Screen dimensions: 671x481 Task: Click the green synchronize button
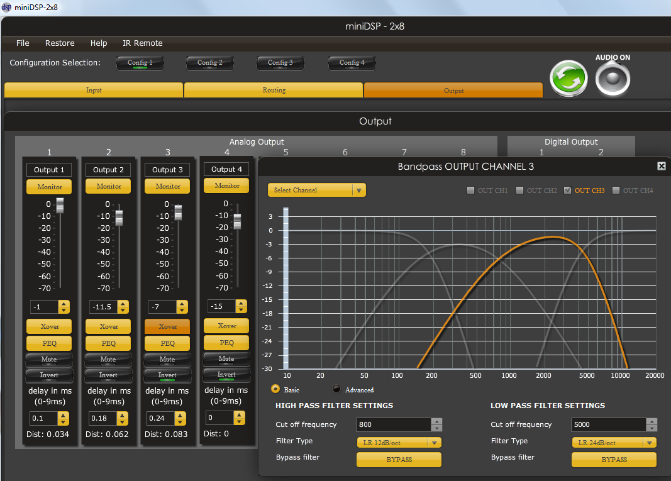pyautogui.click(x=568, y=79)
